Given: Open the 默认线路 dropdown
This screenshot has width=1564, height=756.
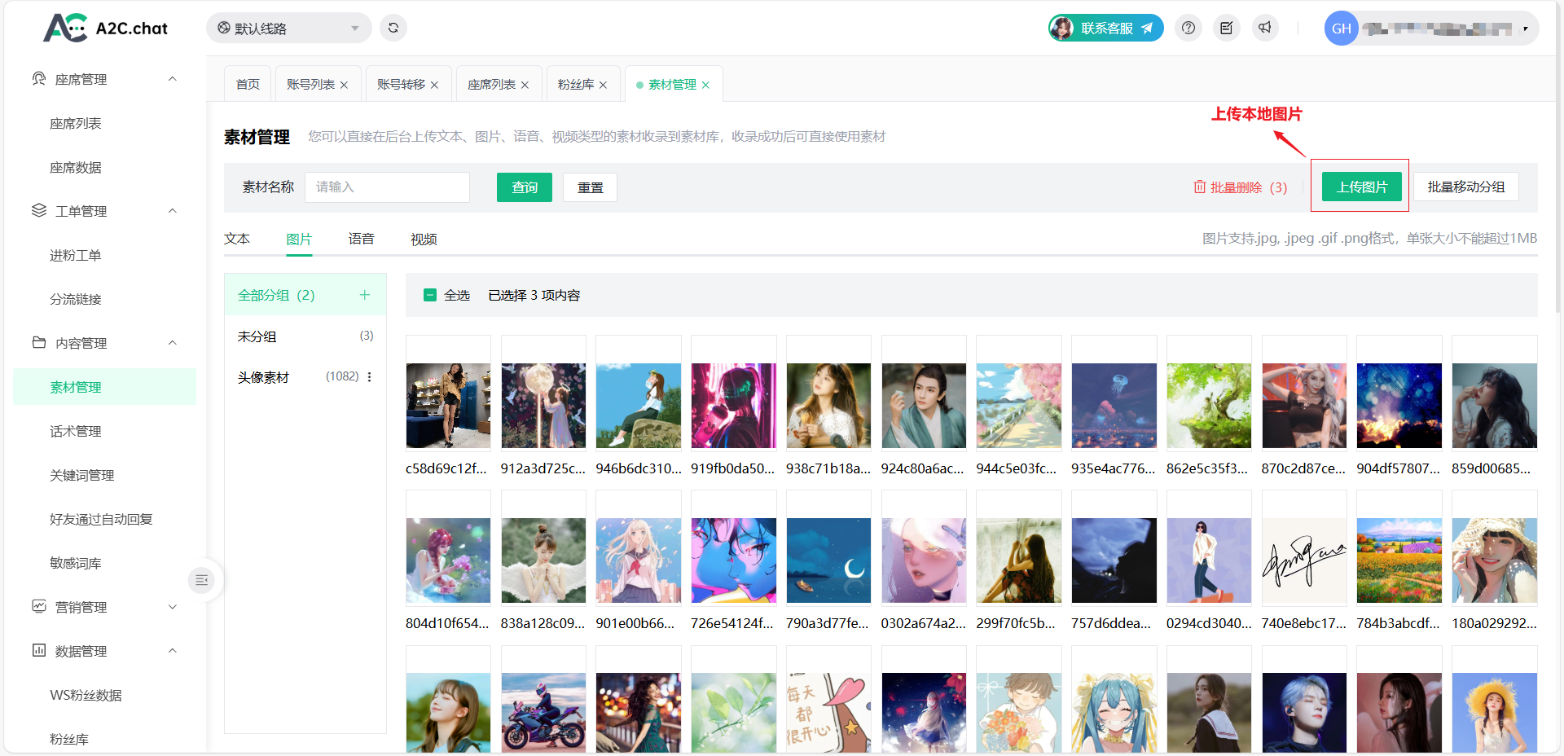Looking at the screenshot, I should [288, 28].
